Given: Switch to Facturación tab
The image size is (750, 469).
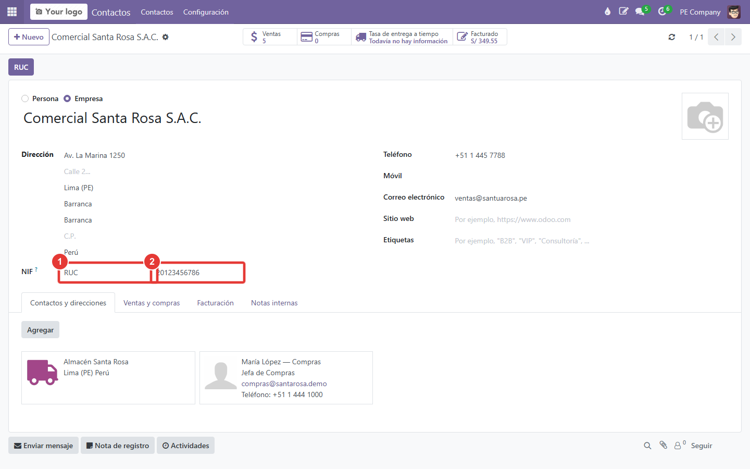Looking at the screenshot, I should 215,303.
